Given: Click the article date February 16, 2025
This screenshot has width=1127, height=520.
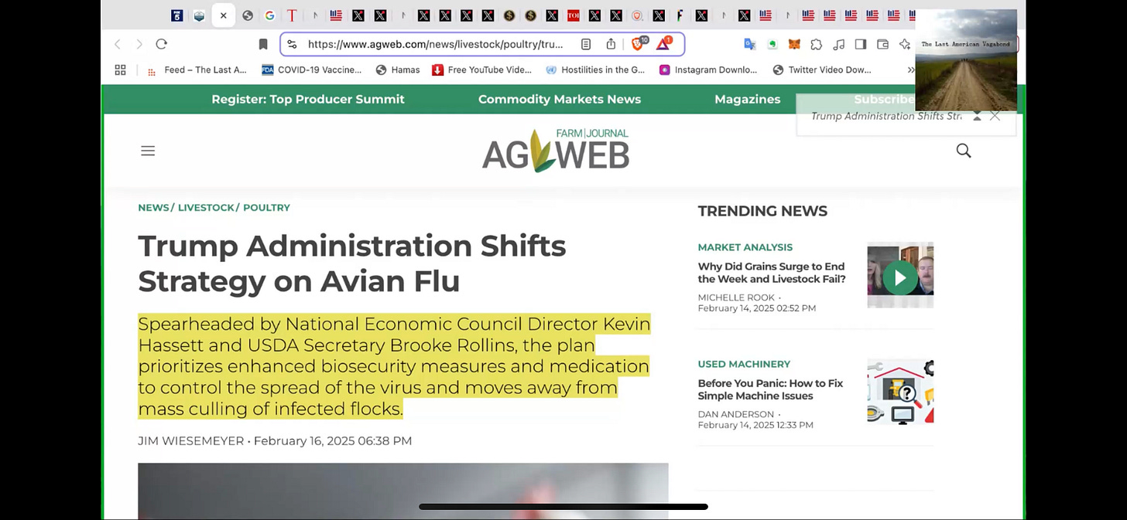Looking at the screenshot, I should click(x=333, y=441).
